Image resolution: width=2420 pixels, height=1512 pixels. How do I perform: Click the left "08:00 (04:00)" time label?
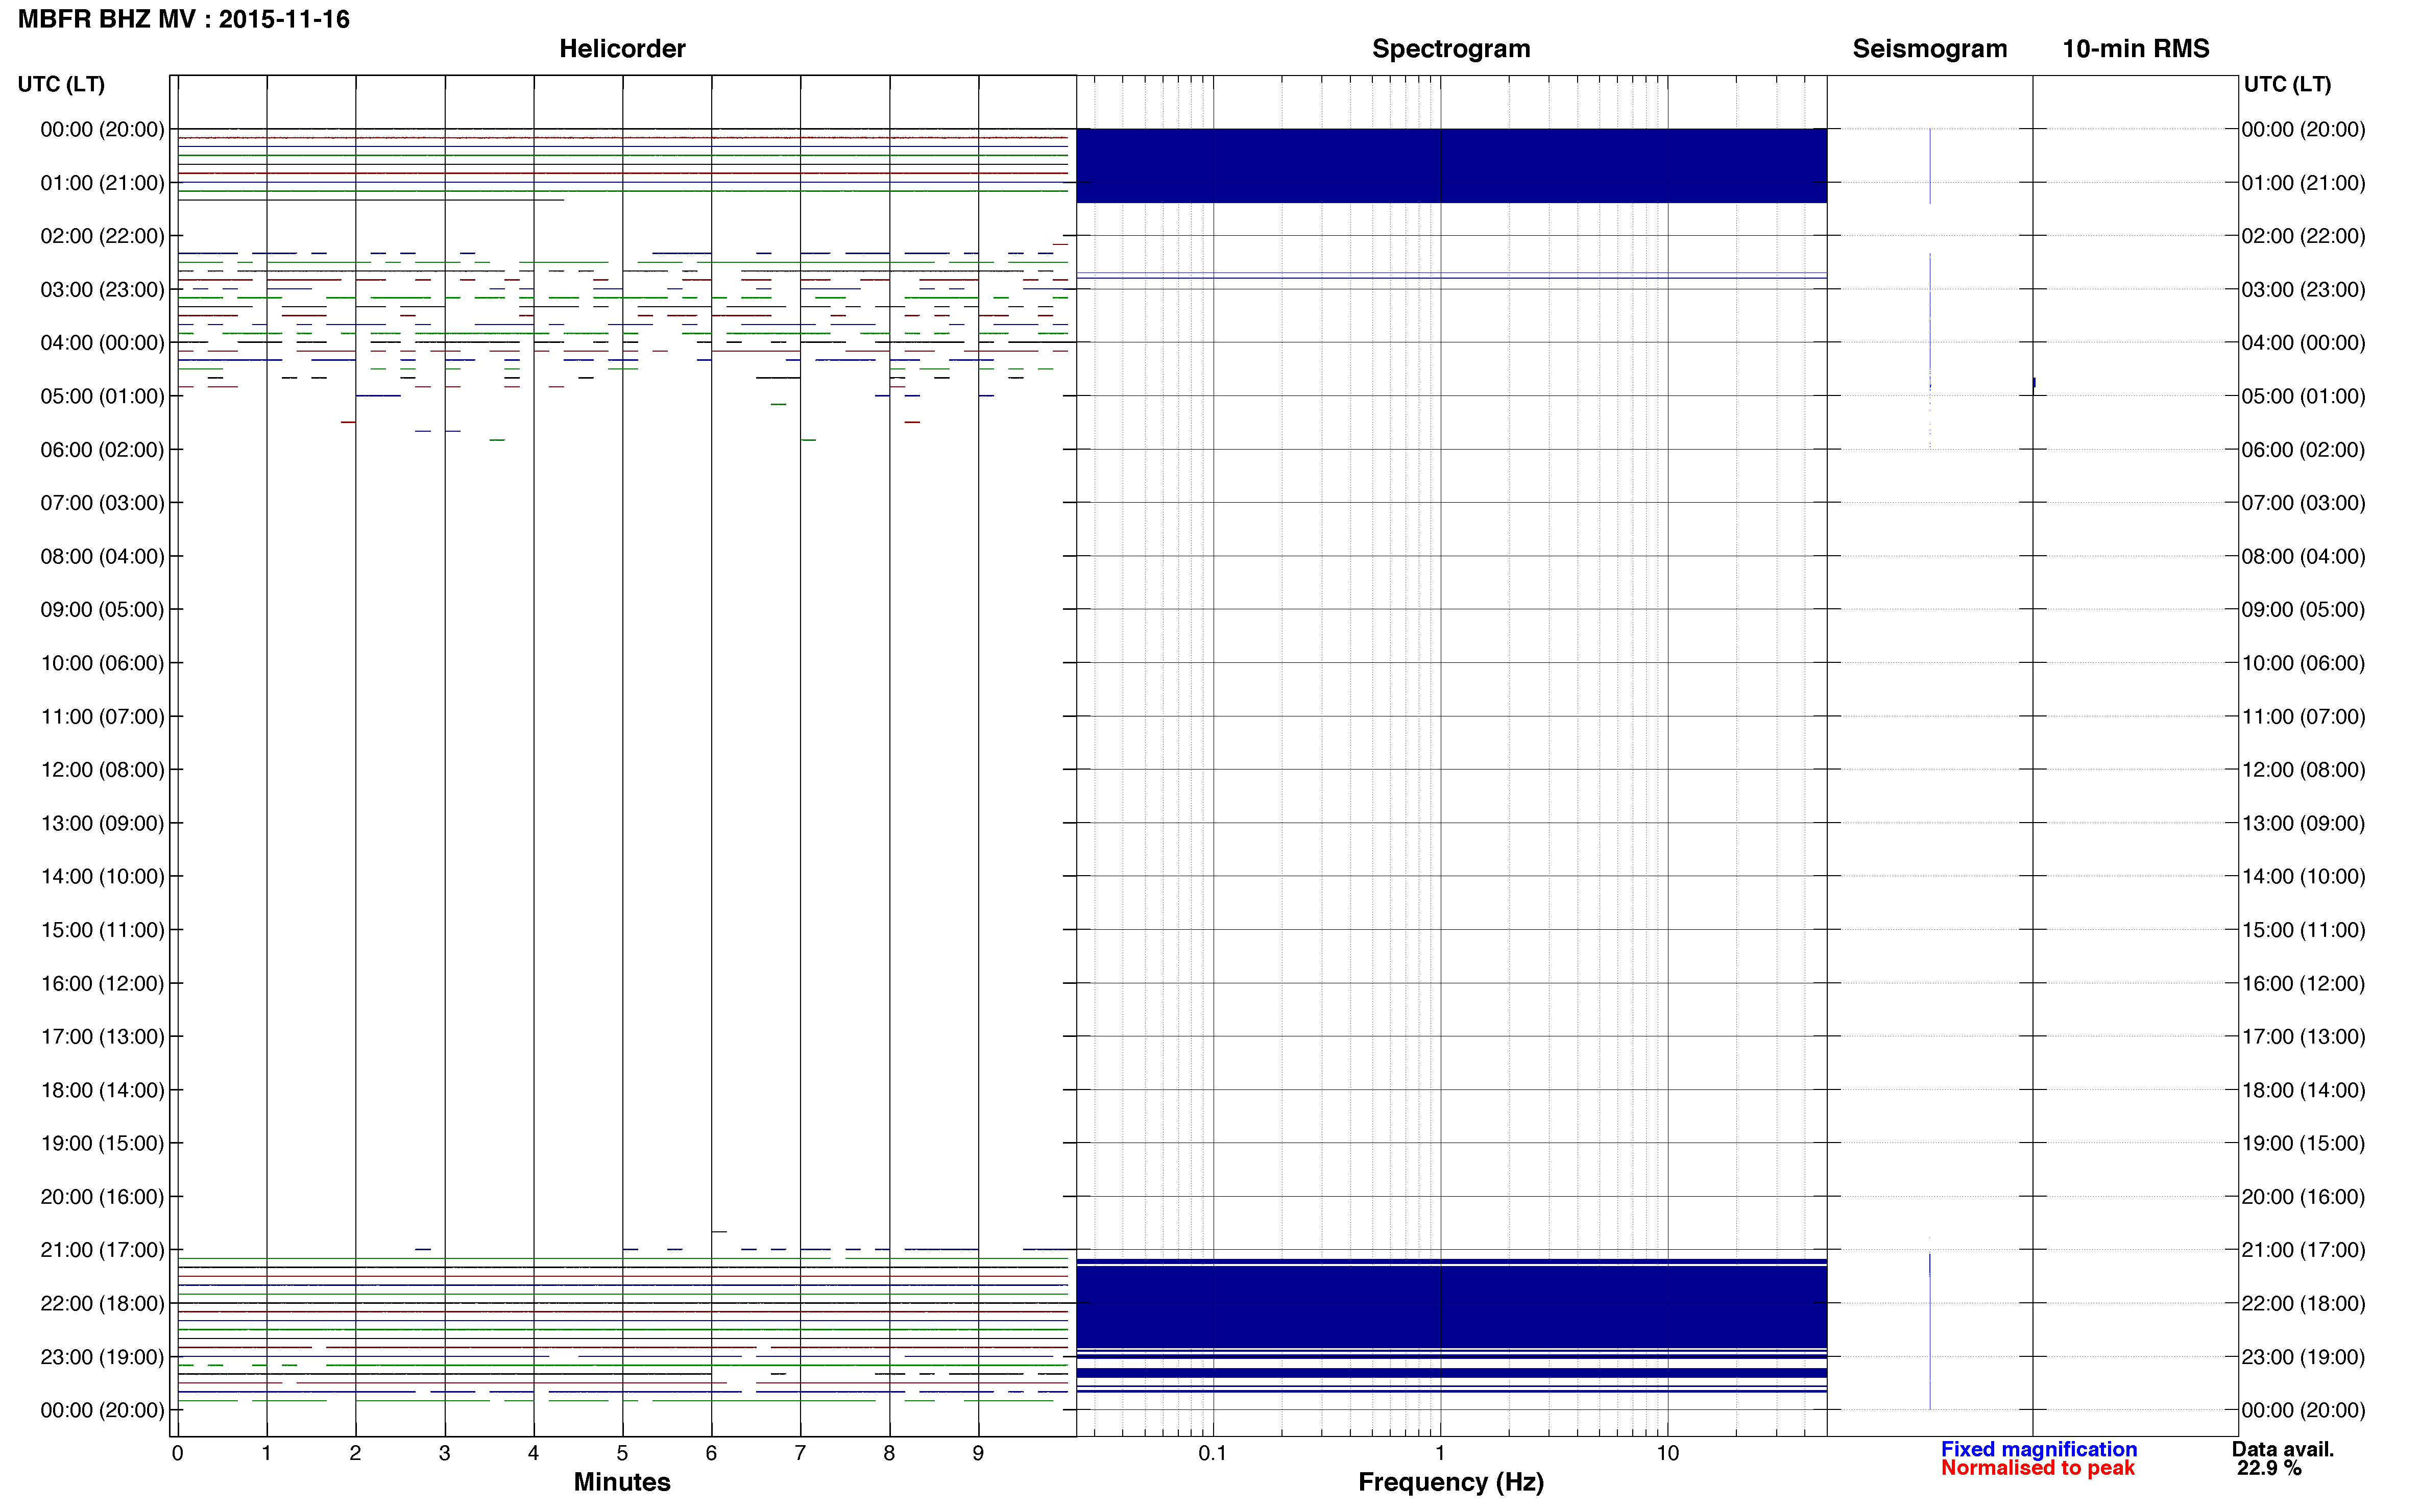102,556
